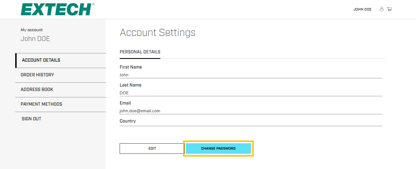The width and height of the screenshot is (416, 169).
Task: Click the empty Country field line
Action: coord(251,124)
